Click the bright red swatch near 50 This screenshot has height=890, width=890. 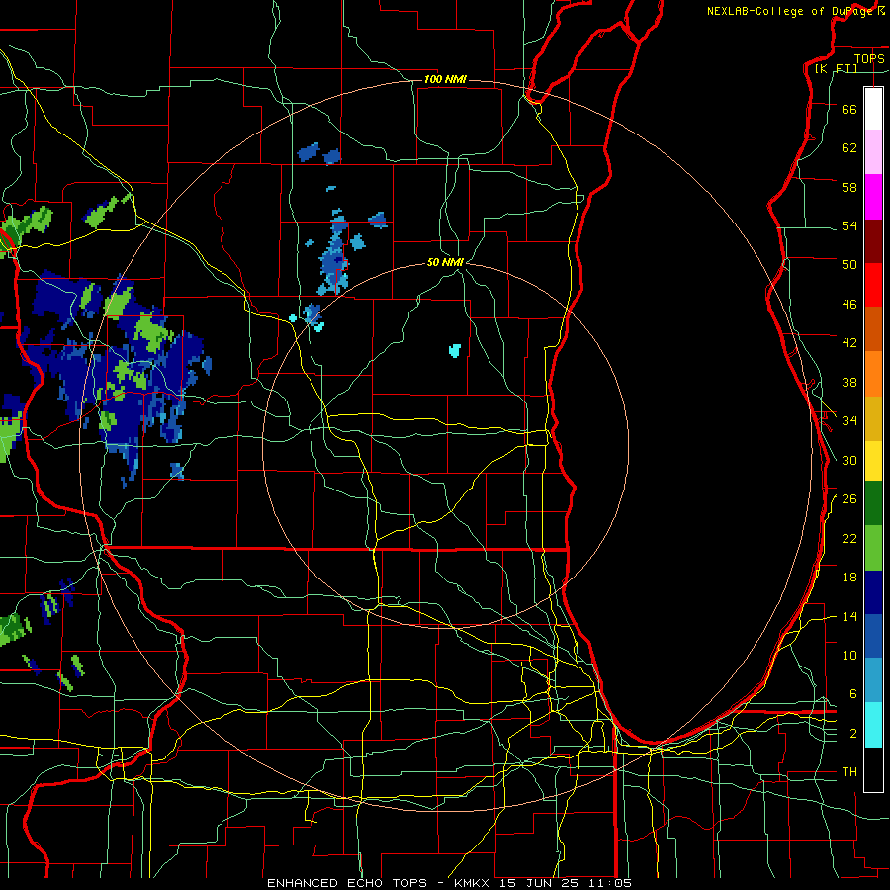873,285
